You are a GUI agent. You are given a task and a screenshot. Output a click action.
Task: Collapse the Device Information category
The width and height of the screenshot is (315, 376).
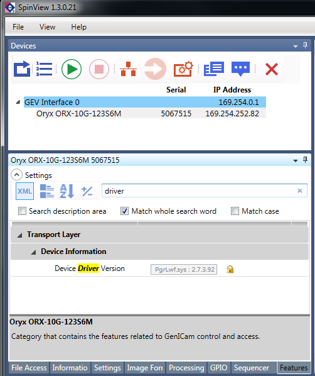coord(33,252)
